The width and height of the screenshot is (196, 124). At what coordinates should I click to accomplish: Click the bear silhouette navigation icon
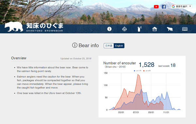[170, 29]
